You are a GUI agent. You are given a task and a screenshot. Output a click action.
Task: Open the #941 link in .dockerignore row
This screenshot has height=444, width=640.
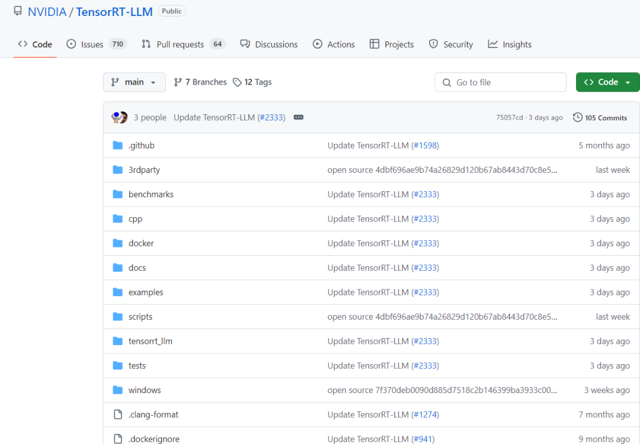click(423, 439)
